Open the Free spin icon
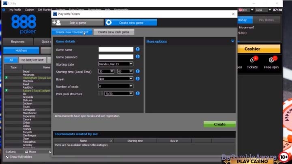Image resolution: width=292 pixels, height=164 pixels. (271, 63)
